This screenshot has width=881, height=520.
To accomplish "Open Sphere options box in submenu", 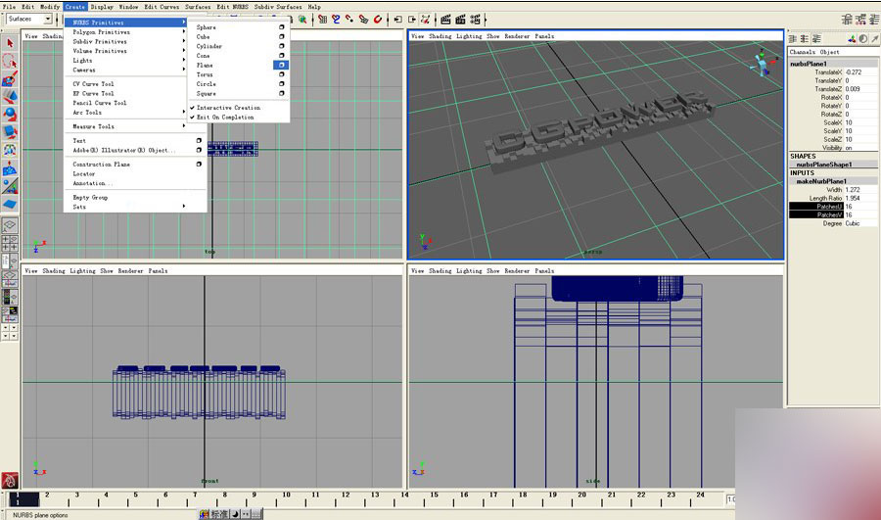I will pos(282,27).
